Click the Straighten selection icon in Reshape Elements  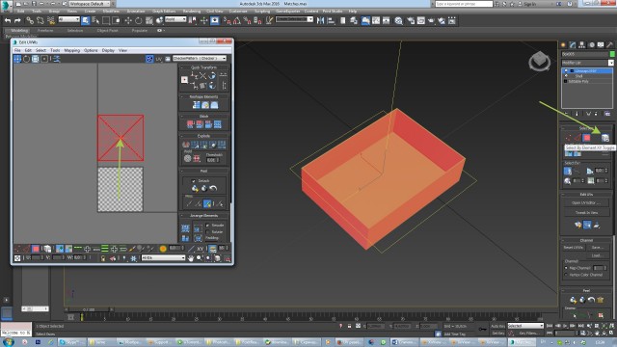tap(197, 105)
